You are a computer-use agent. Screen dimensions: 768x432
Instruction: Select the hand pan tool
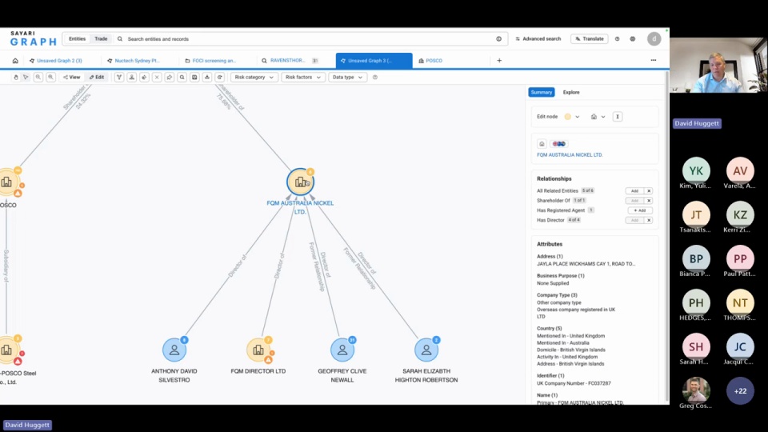(x=16, y=78)
